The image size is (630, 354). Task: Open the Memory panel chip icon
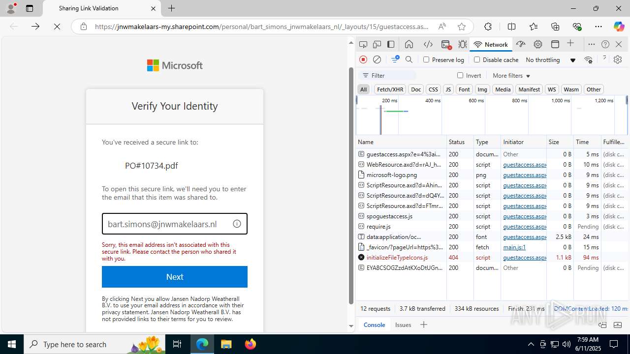(x=538, y=44)
